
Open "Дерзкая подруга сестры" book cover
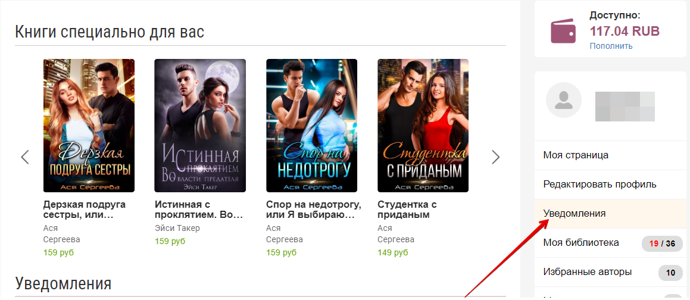(x=89, y=126)
